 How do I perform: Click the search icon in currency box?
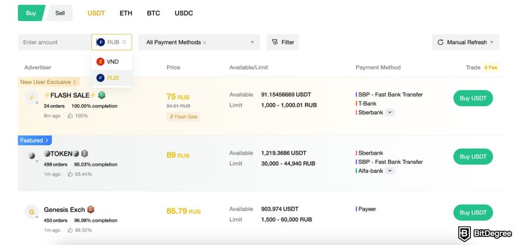125,42
